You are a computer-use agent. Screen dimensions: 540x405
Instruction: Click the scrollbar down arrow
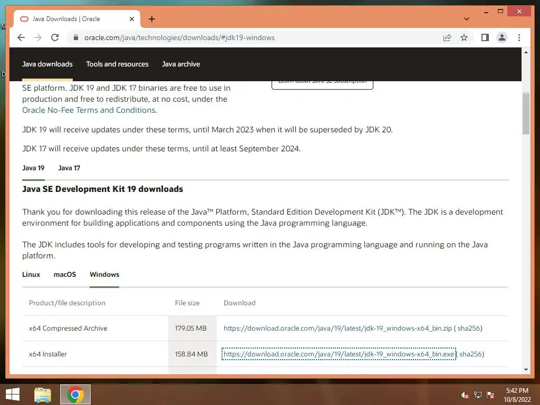(x=526, y=370)
